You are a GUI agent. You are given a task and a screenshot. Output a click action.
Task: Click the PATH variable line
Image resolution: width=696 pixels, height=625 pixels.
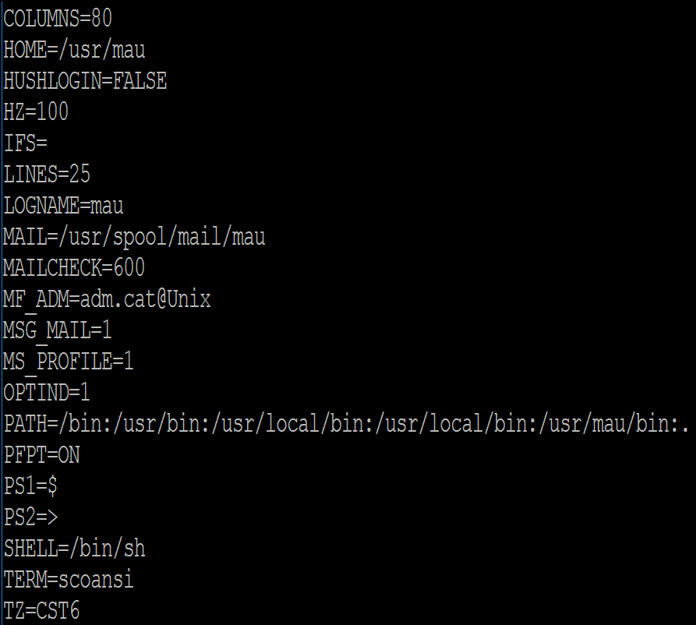click(346, 424)
